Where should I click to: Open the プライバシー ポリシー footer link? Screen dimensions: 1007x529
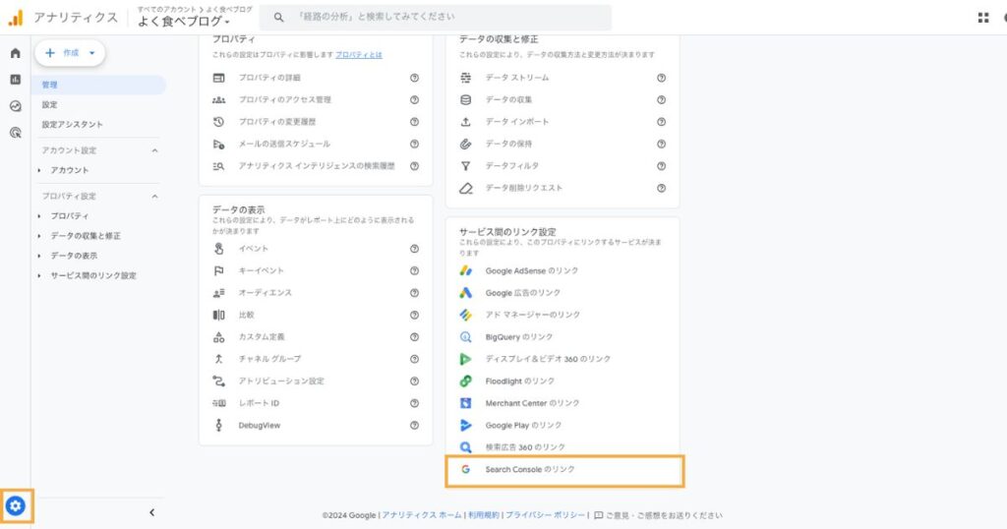tap(545, 515)
